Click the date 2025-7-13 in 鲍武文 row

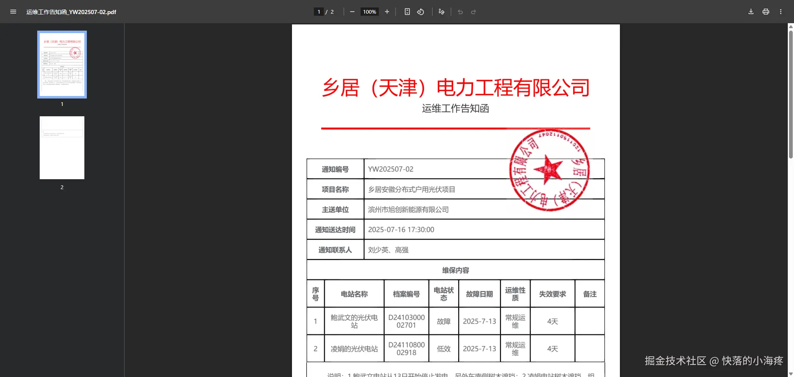[479, 321]
